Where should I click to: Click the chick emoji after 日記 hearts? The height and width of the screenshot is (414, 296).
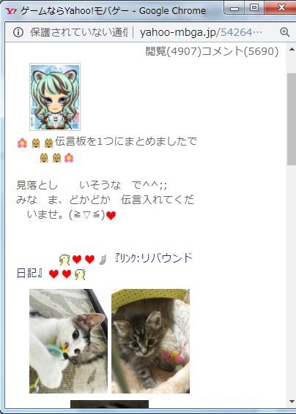tap(80, 274)
